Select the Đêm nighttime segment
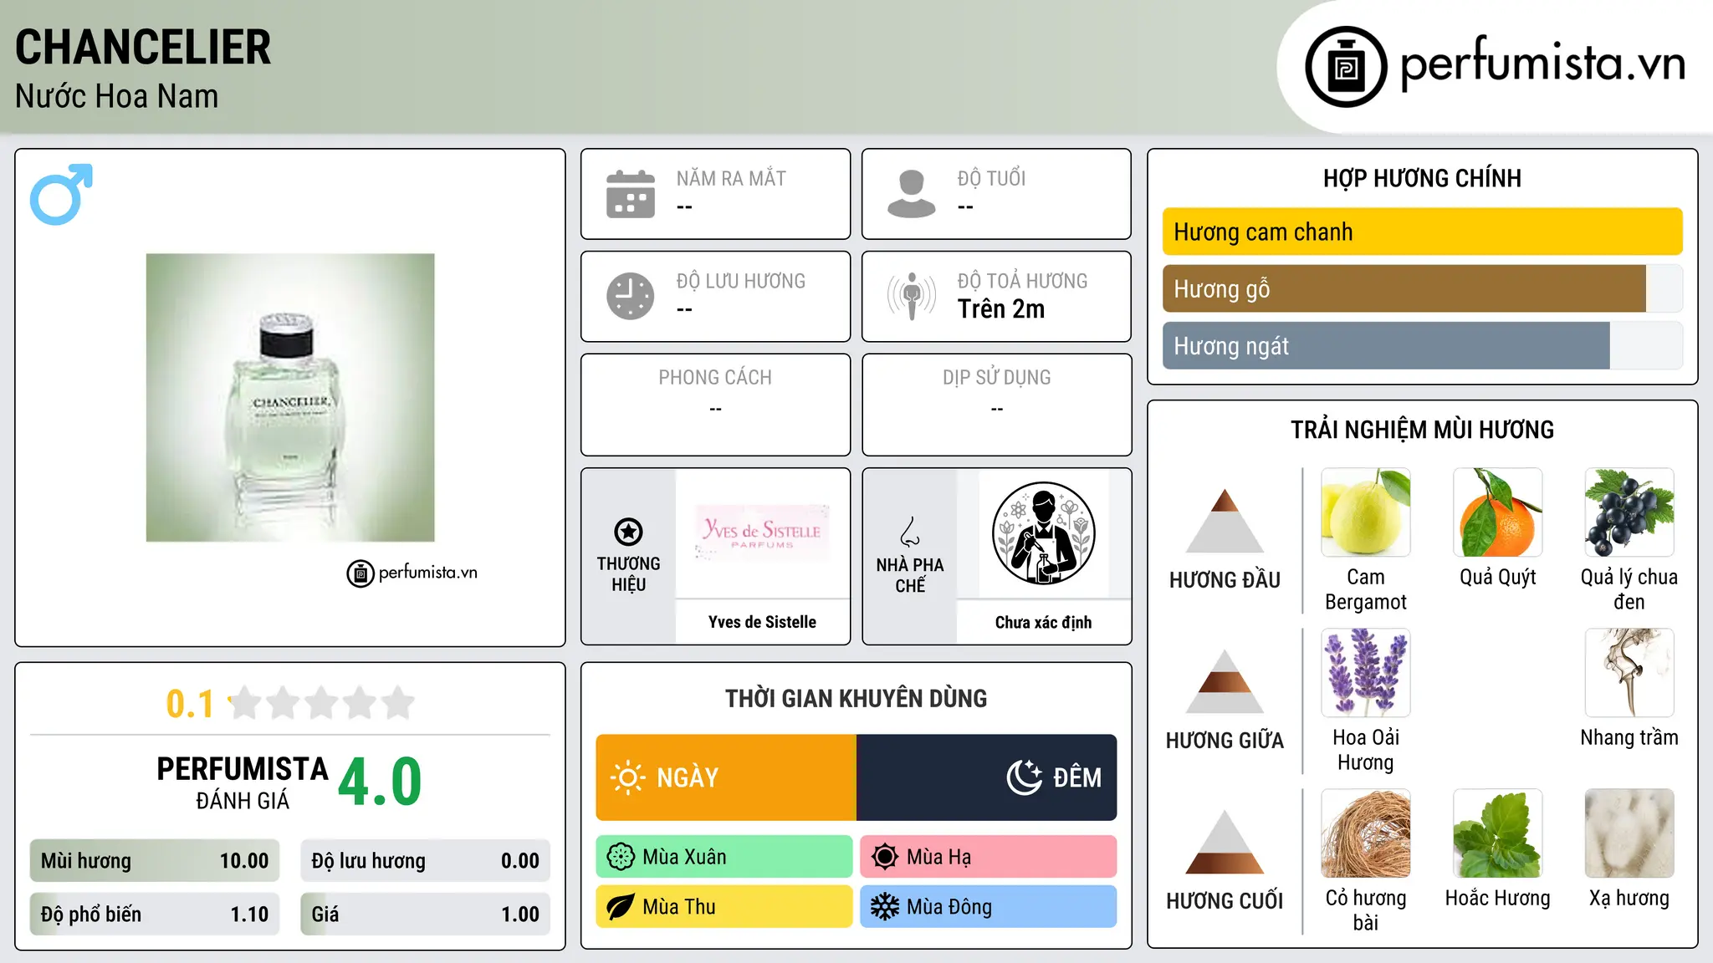 (987, 777)
